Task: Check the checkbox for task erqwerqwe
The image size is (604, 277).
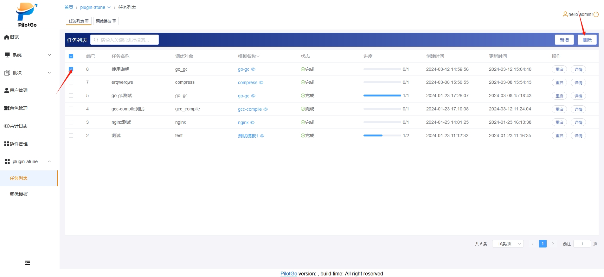Action: (x=71, y=82)
